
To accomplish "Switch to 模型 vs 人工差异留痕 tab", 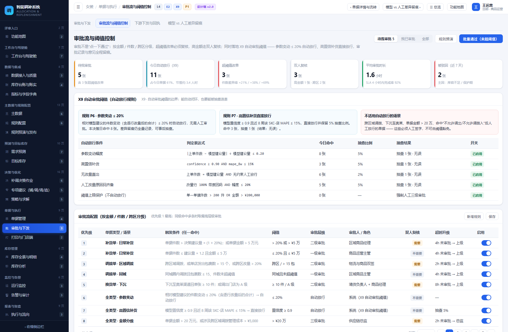I will [185, 23].
